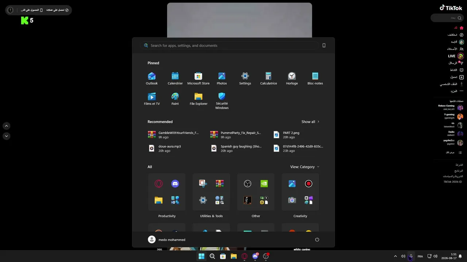The width and height of the screenshot is (467, 262).
Task: Click the Windows Start button on taskbar
Action: [201, 256]
